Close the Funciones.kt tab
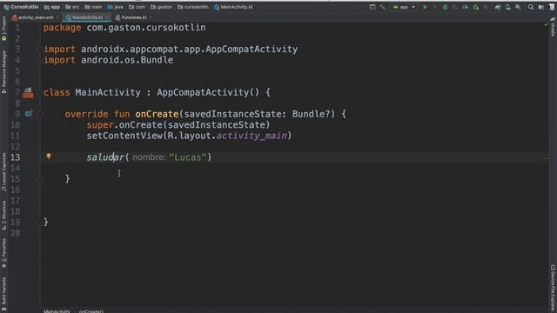This screenshot has height=313, width=557. click(x=151, y=17)
